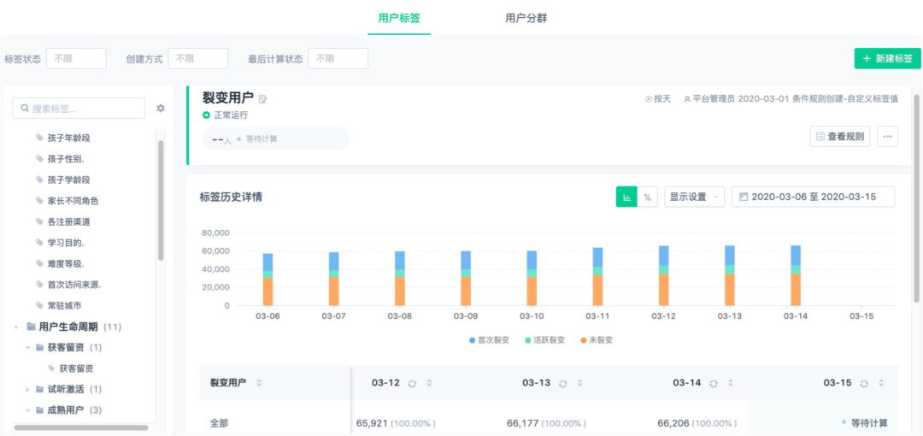The image size is (923, 436).
Task: Click the 03-06 stacked bar's orange segment
Action: coord(267,292)
